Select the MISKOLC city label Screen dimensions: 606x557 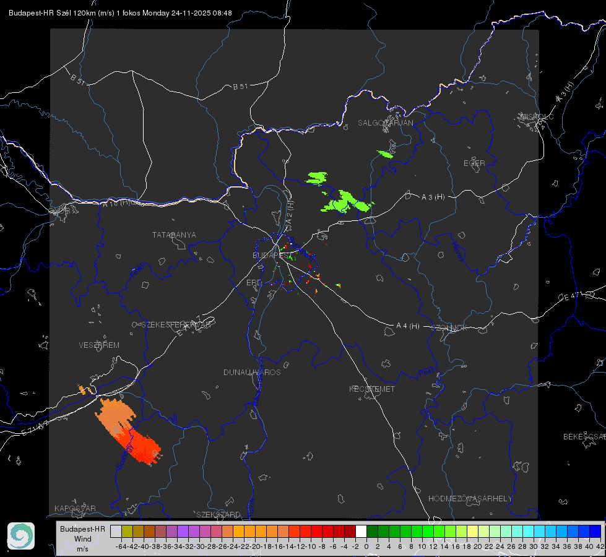537,116
